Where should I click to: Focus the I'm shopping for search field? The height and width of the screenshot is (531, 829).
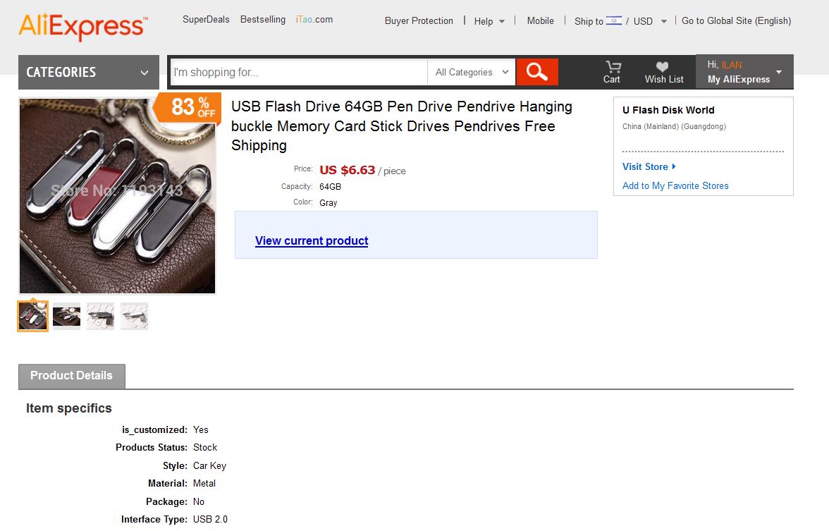pos(298,72)
